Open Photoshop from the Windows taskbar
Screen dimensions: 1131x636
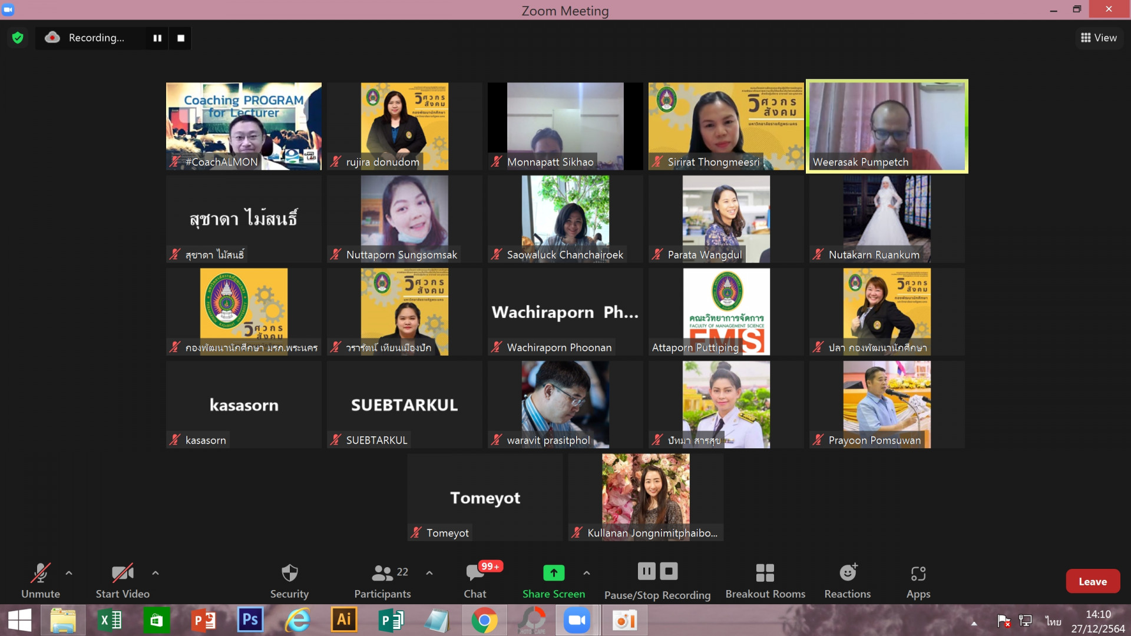250,620
